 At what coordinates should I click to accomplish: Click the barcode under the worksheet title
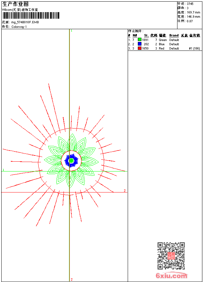(31, 16)
